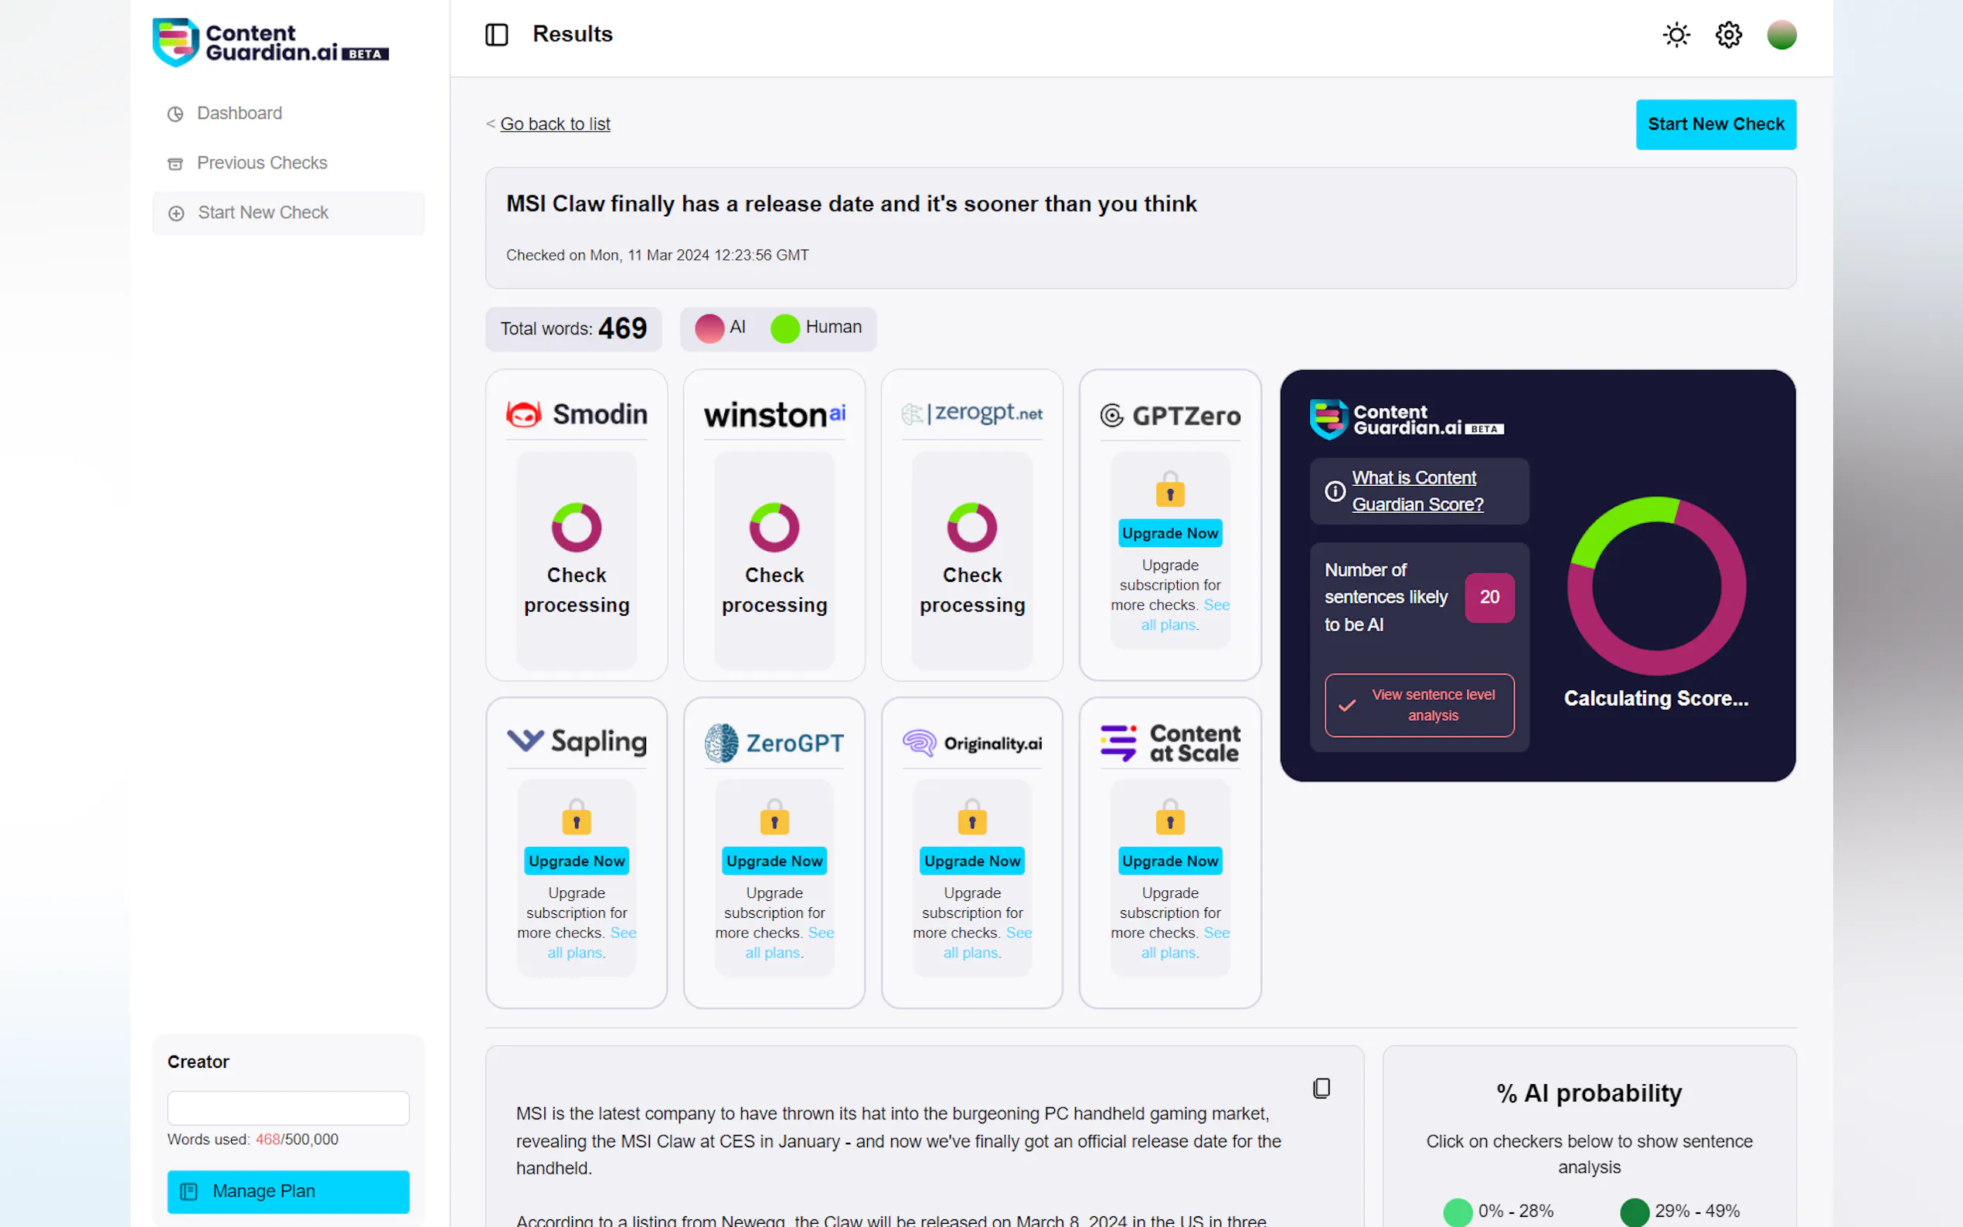
Task: Open the user profile avatar
Action: [x=1781, y=35]
